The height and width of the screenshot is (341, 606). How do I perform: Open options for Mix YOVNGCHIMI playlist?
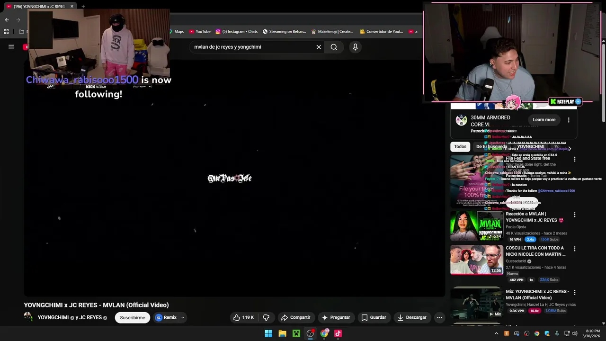coord(574,292)
